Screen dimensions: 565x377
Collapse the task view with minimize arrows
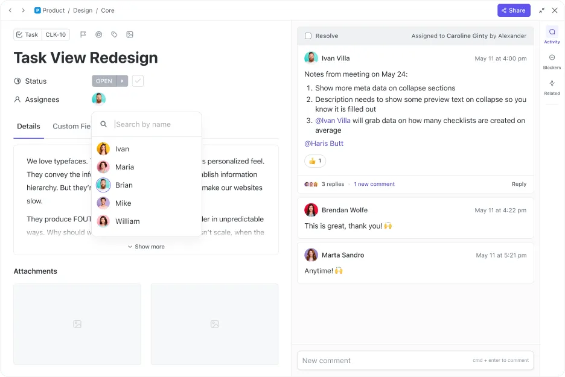coord(541,10)
